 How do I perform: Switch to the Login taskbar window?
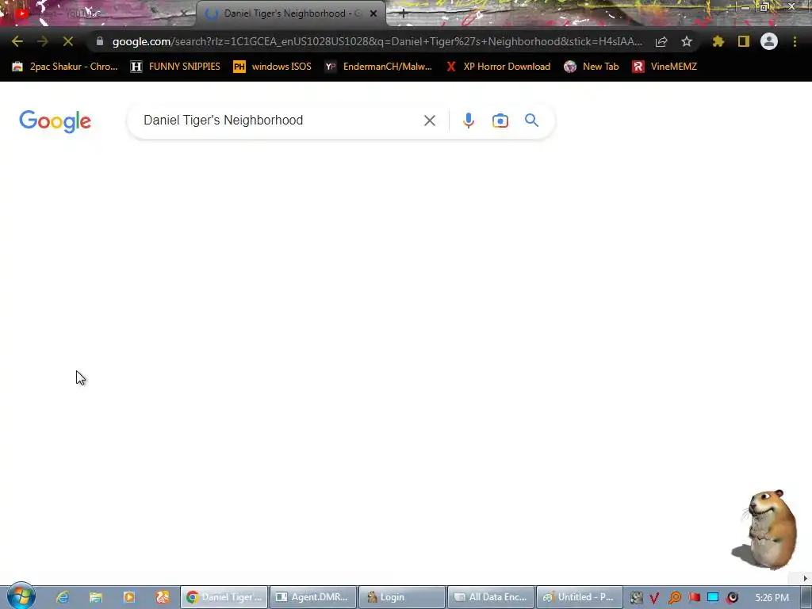pos(402,597)
